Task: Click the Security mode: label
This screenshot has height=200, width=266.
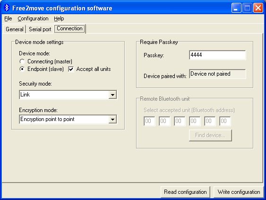Action: pos(35,84)
